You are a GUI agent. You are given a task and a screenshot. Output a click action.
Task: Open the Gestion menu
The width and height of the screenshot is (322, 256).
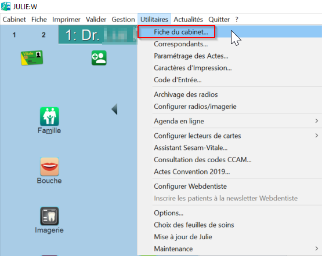click(x=123, y=20)
